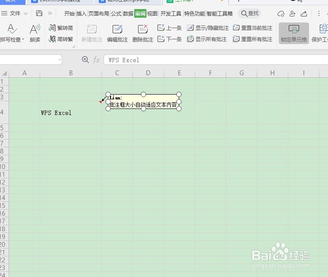The height and width of the screenshot is (277, 328).
Task: Open the 开发工具 tab
Action: [171, 14]
